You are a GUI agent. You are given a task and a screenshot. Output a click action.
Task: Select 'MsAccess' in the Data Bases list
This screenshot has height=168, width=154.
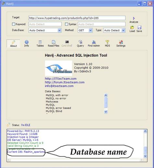(x=52, y=102)
